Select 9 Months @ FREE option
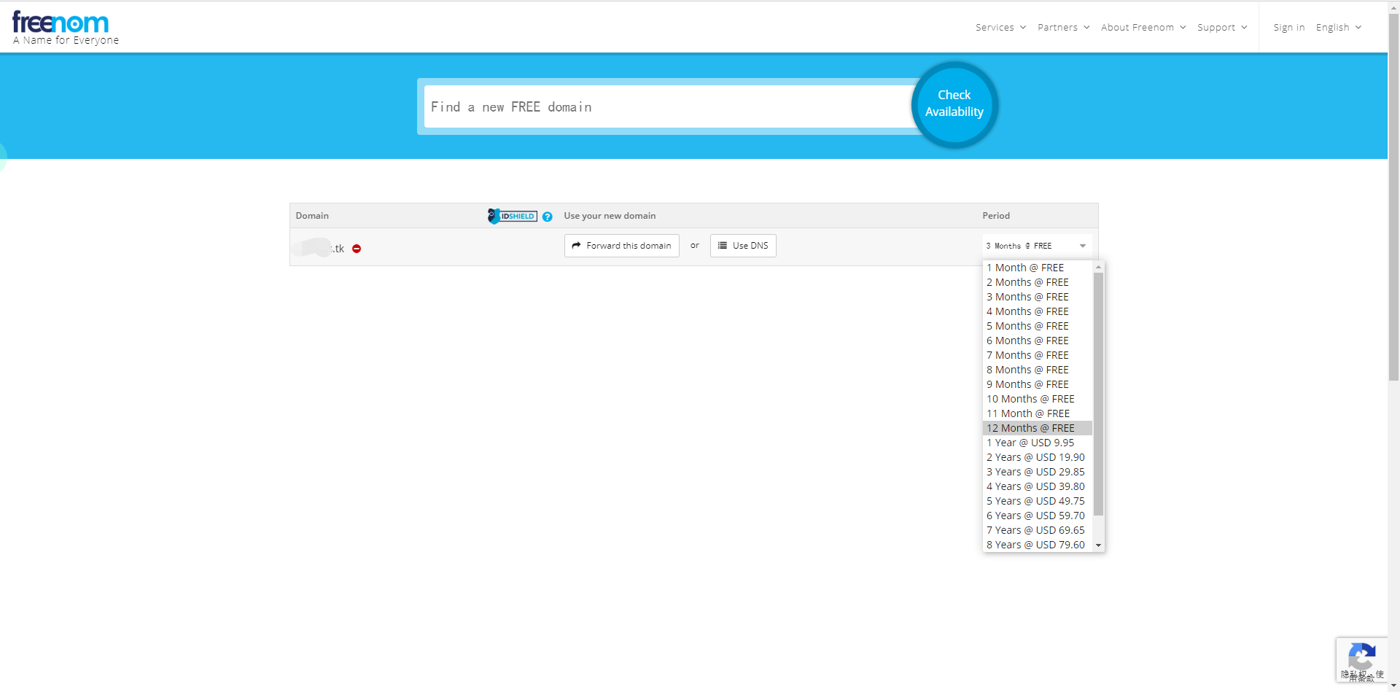 pyautogui.click(x=1038, y=384)
